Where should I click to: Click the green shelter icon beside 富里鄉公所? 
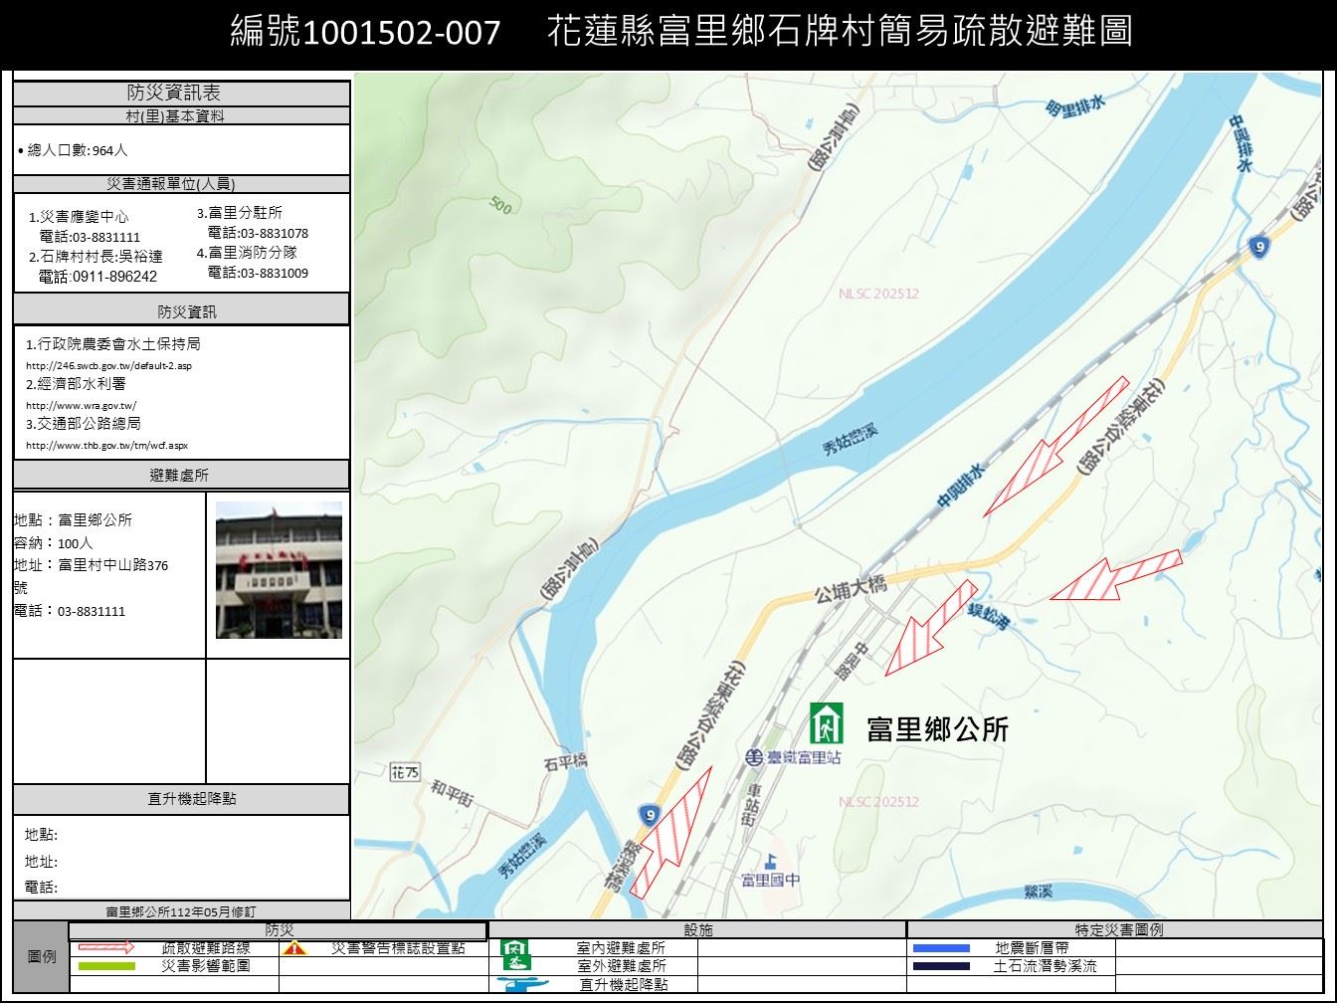pyautogui.click(x=826, y=723)
